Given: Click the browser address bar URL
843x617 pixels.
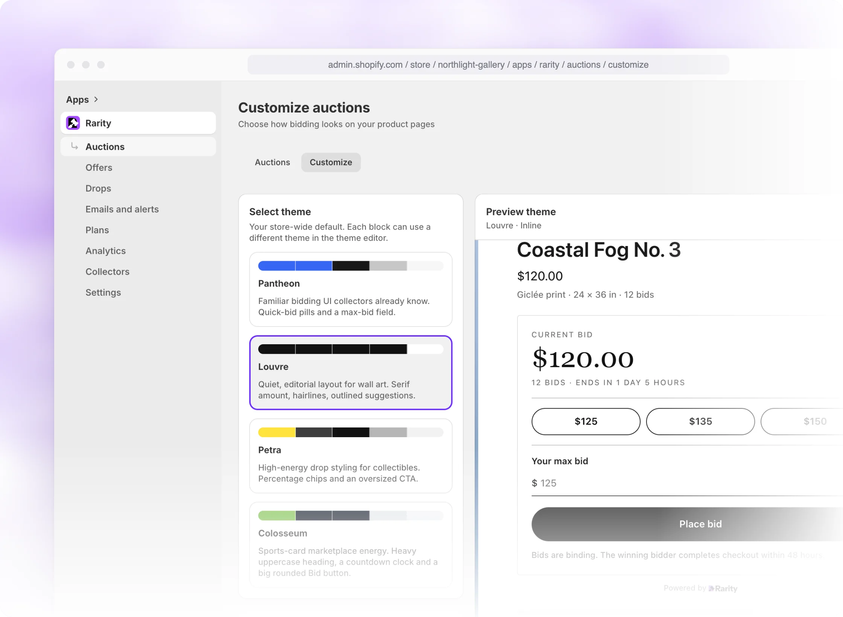Looking at the screenshot, I should [488, 65].
